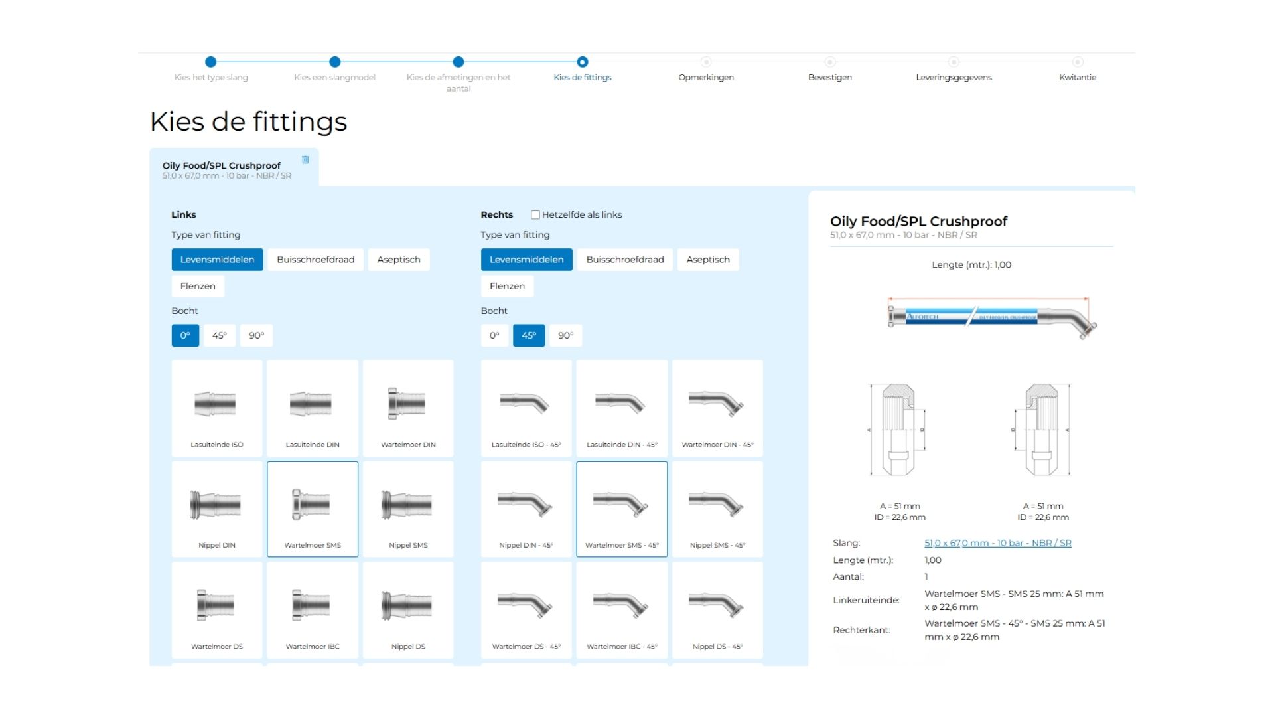Select left Nippel DS fitting
1274x717 pixels.
click(408, 610)
